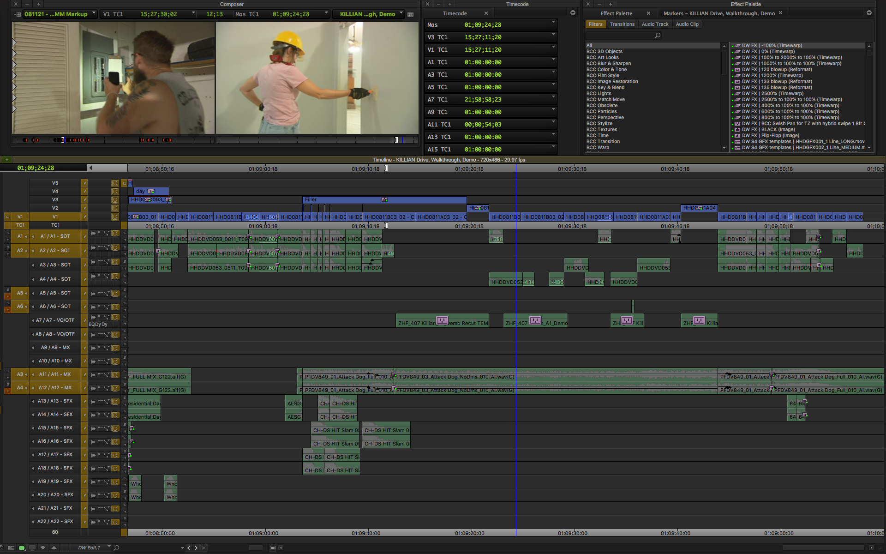
Task: Toggle the V3 track power button
Action: [115, 200]
